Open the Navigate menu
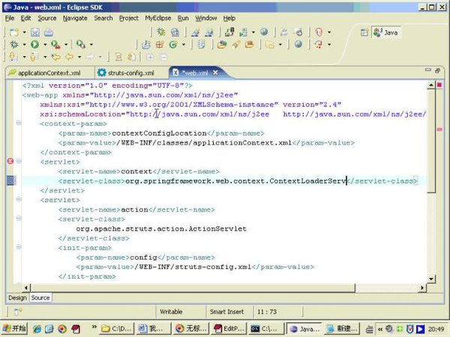 pyautogui.click(x=75, y=17)
